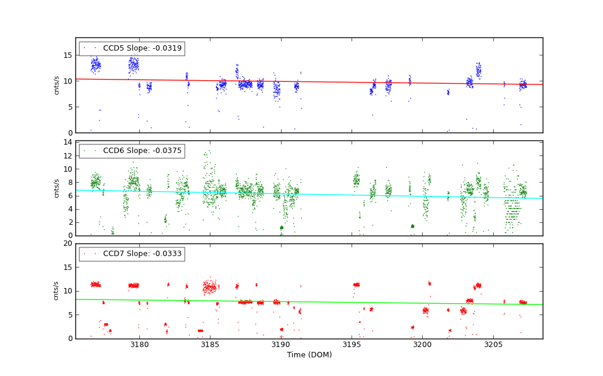Click the CCD7 Slope legend entry
Image resolution: width=603 pixels, height=376 pixels.
tap(131, 254)
